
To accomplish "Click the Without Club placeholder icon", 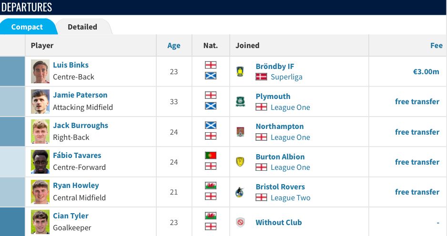I will [240, 222].
